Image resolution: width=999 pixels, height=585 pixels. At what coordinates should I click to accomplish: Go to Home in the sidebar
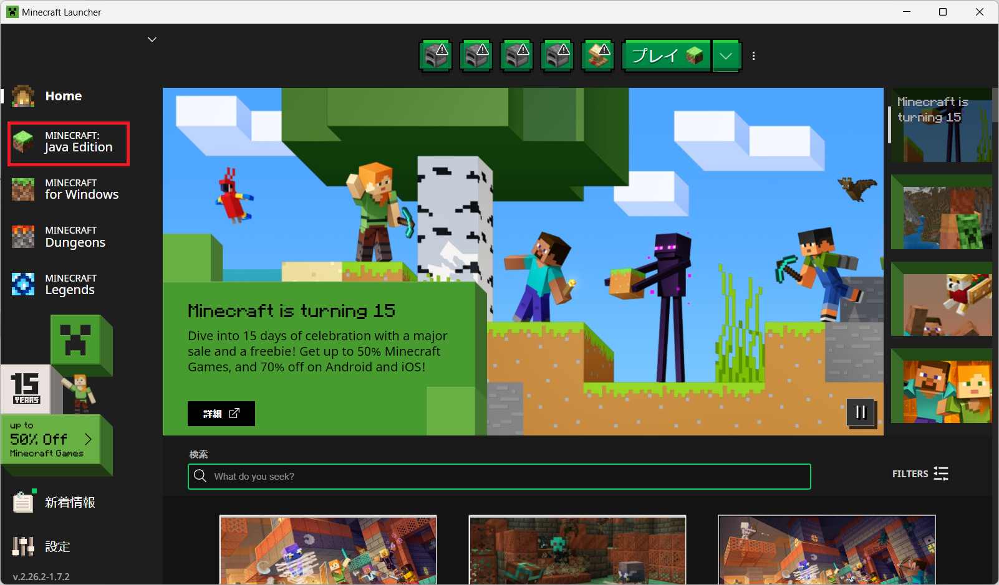pyautogui.click(x=62, y=96)
